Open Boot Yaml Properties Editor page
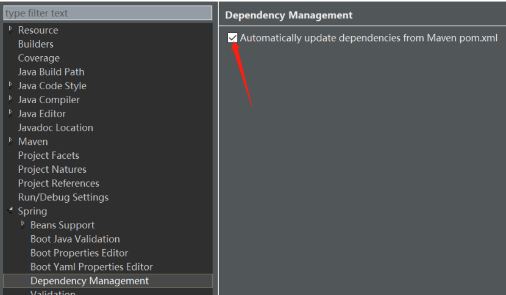This screenshot has width=506, height=295. point(91,267)
